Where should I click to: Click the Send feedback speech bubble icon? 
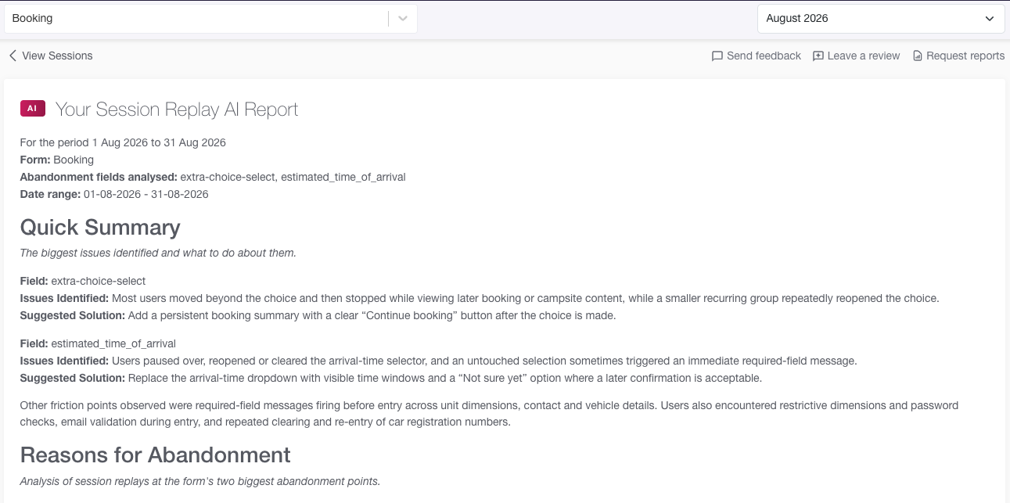coord(717,56)
